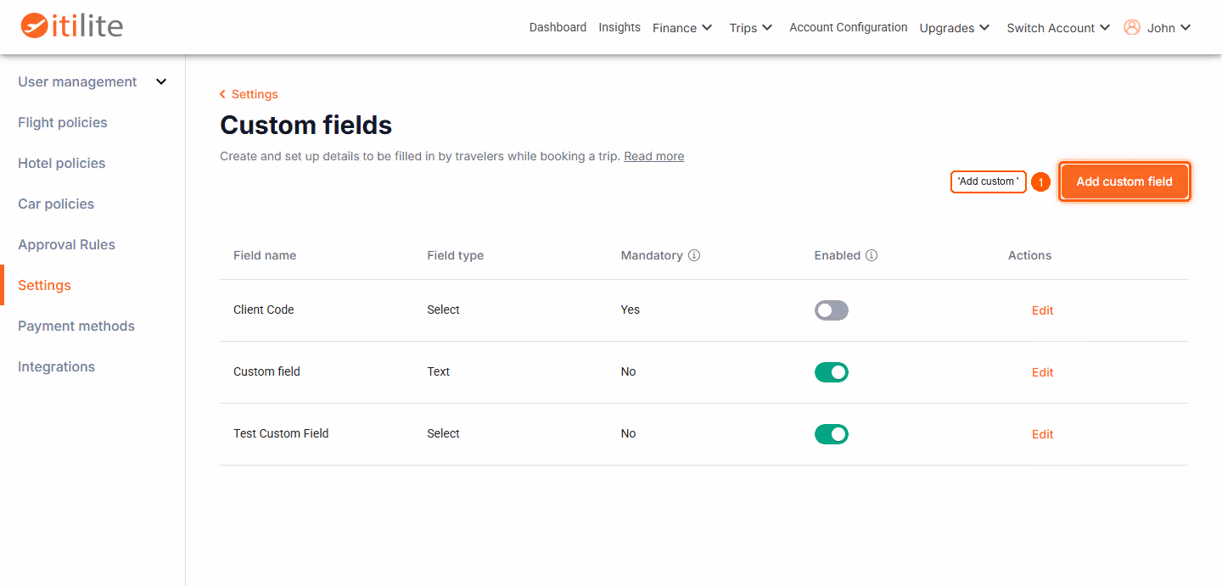Expand the User management section
This screenshot has width=1222, height=586.
click(92, 81)
